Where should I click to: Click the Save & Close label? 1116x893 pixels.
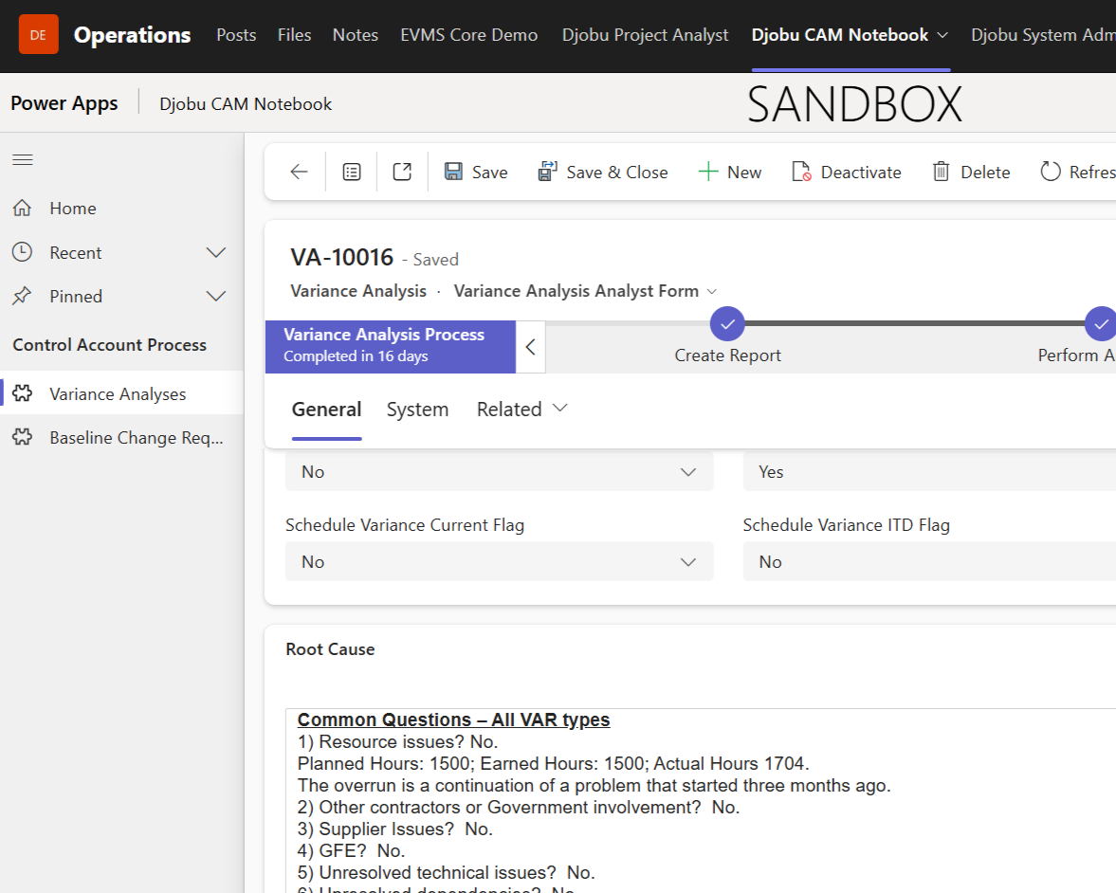coord(617,173)
